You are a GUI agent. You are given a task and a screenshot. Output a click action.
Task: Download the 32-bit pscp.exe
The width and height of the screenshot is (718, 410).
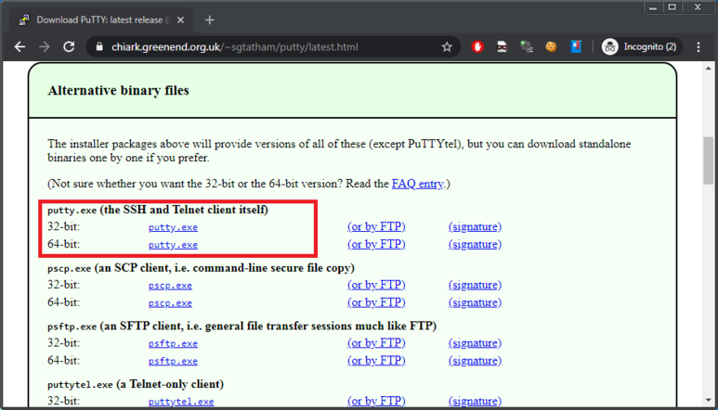[170, 285]
